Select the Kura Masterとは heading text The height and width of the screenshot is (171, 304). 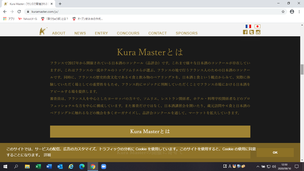tap(150, 52)
